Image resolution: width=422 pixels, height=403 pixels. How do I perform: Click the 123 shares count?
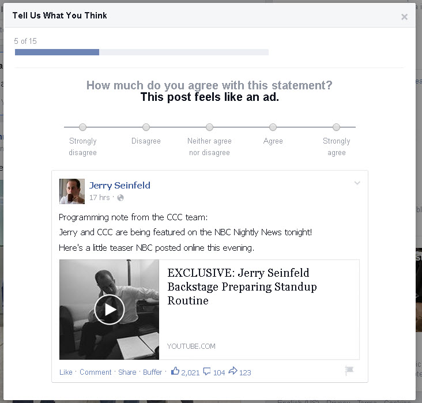tap(245, 372)
